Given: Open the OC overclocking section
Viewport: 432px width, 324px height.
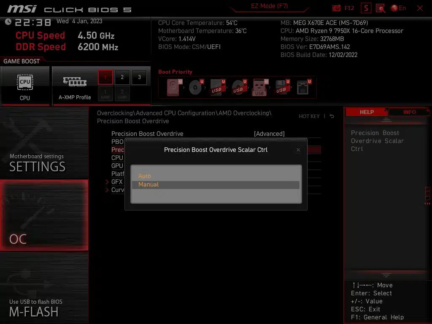Looking at the screenshot, I should click(44, 216).
